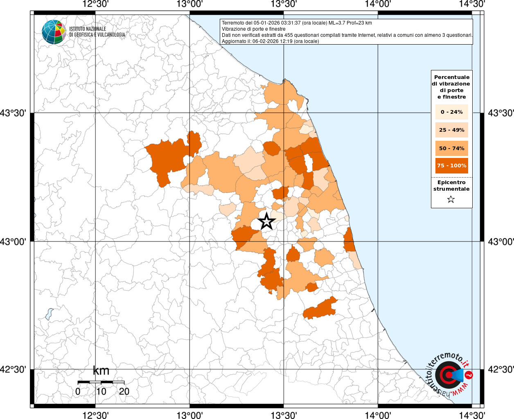This screenshot has height=419, width=514.
Task: Click the right axis label 43°30'
Action: coord(501,113)
